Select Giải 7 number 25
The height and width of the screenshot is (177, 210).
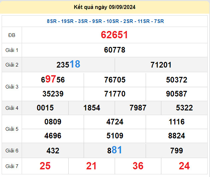click(45, 166)
